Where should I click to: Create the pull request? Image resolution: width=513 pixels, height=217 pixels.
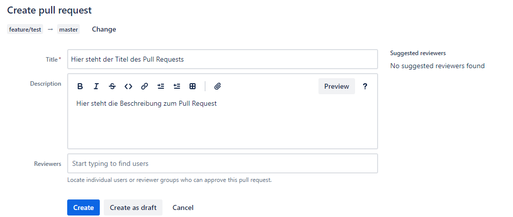[x=83, y=207]
